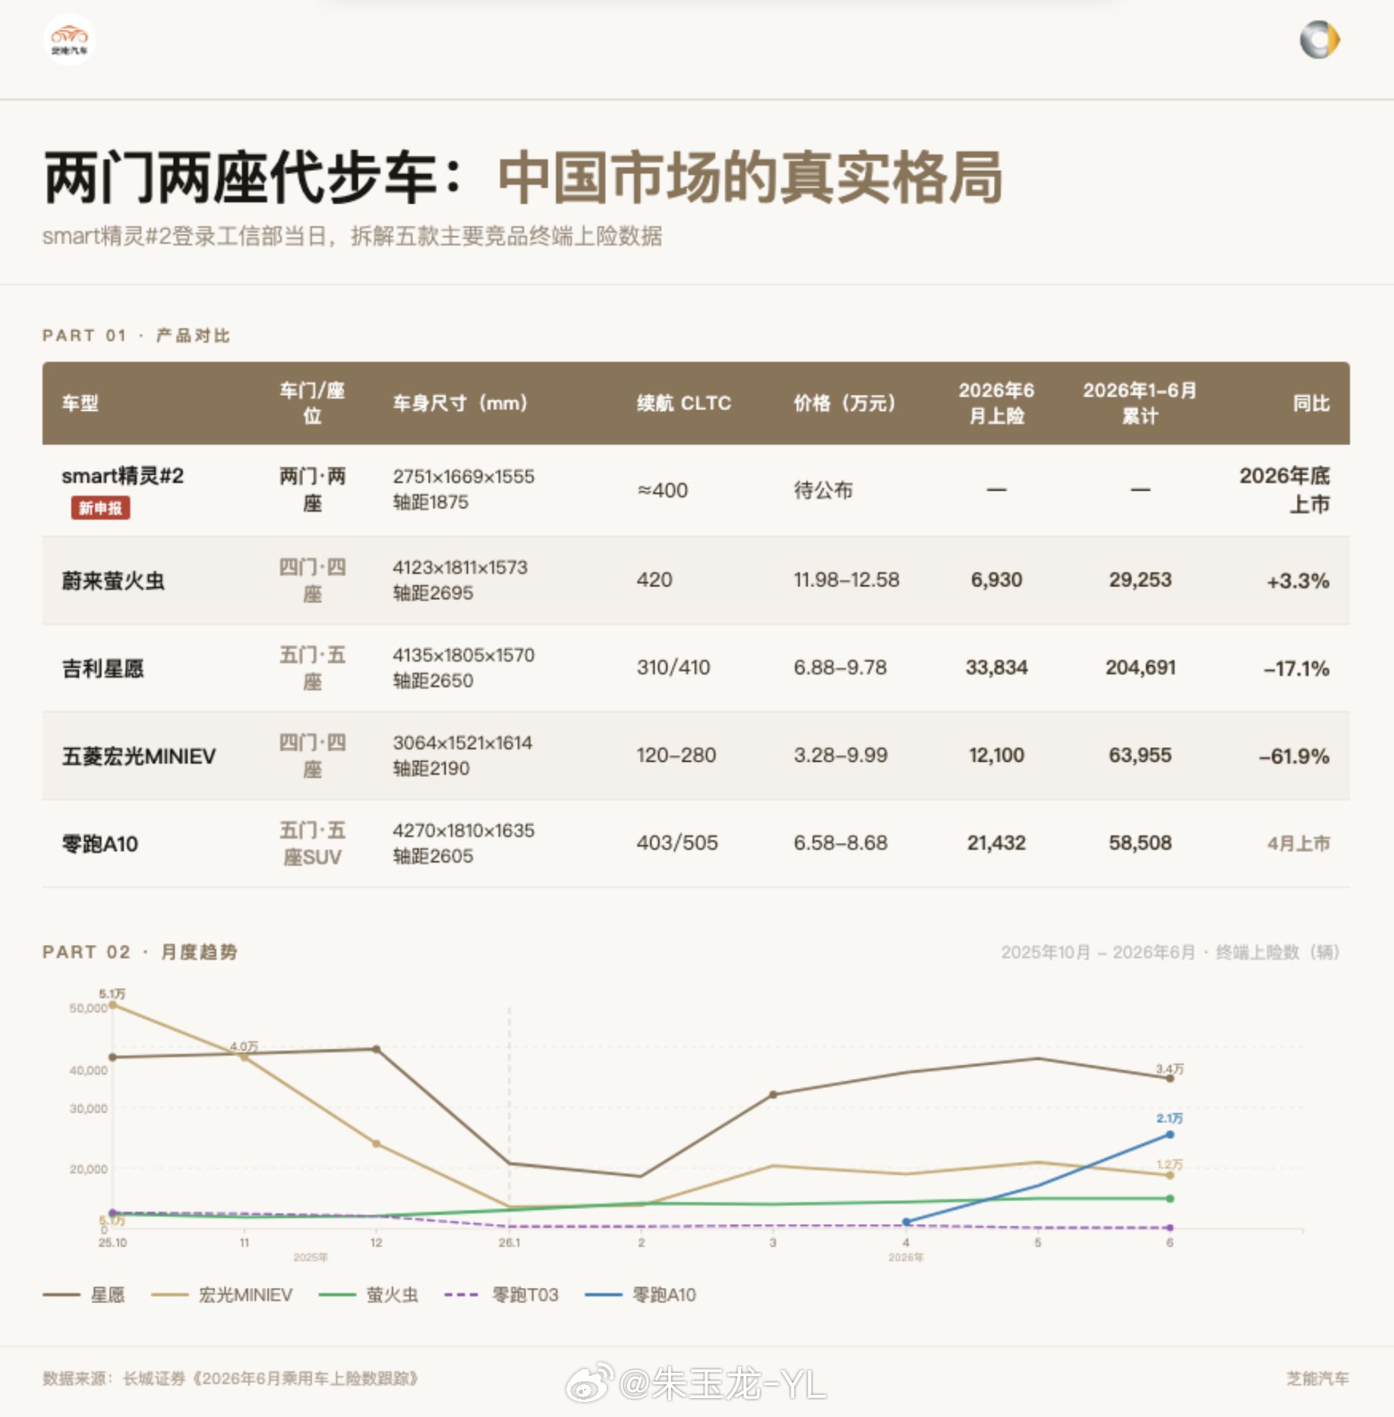Click the 2.1万 blue data label
The image size is (1394, 1417).
pyautogui.click(x=1170, y=1119)
